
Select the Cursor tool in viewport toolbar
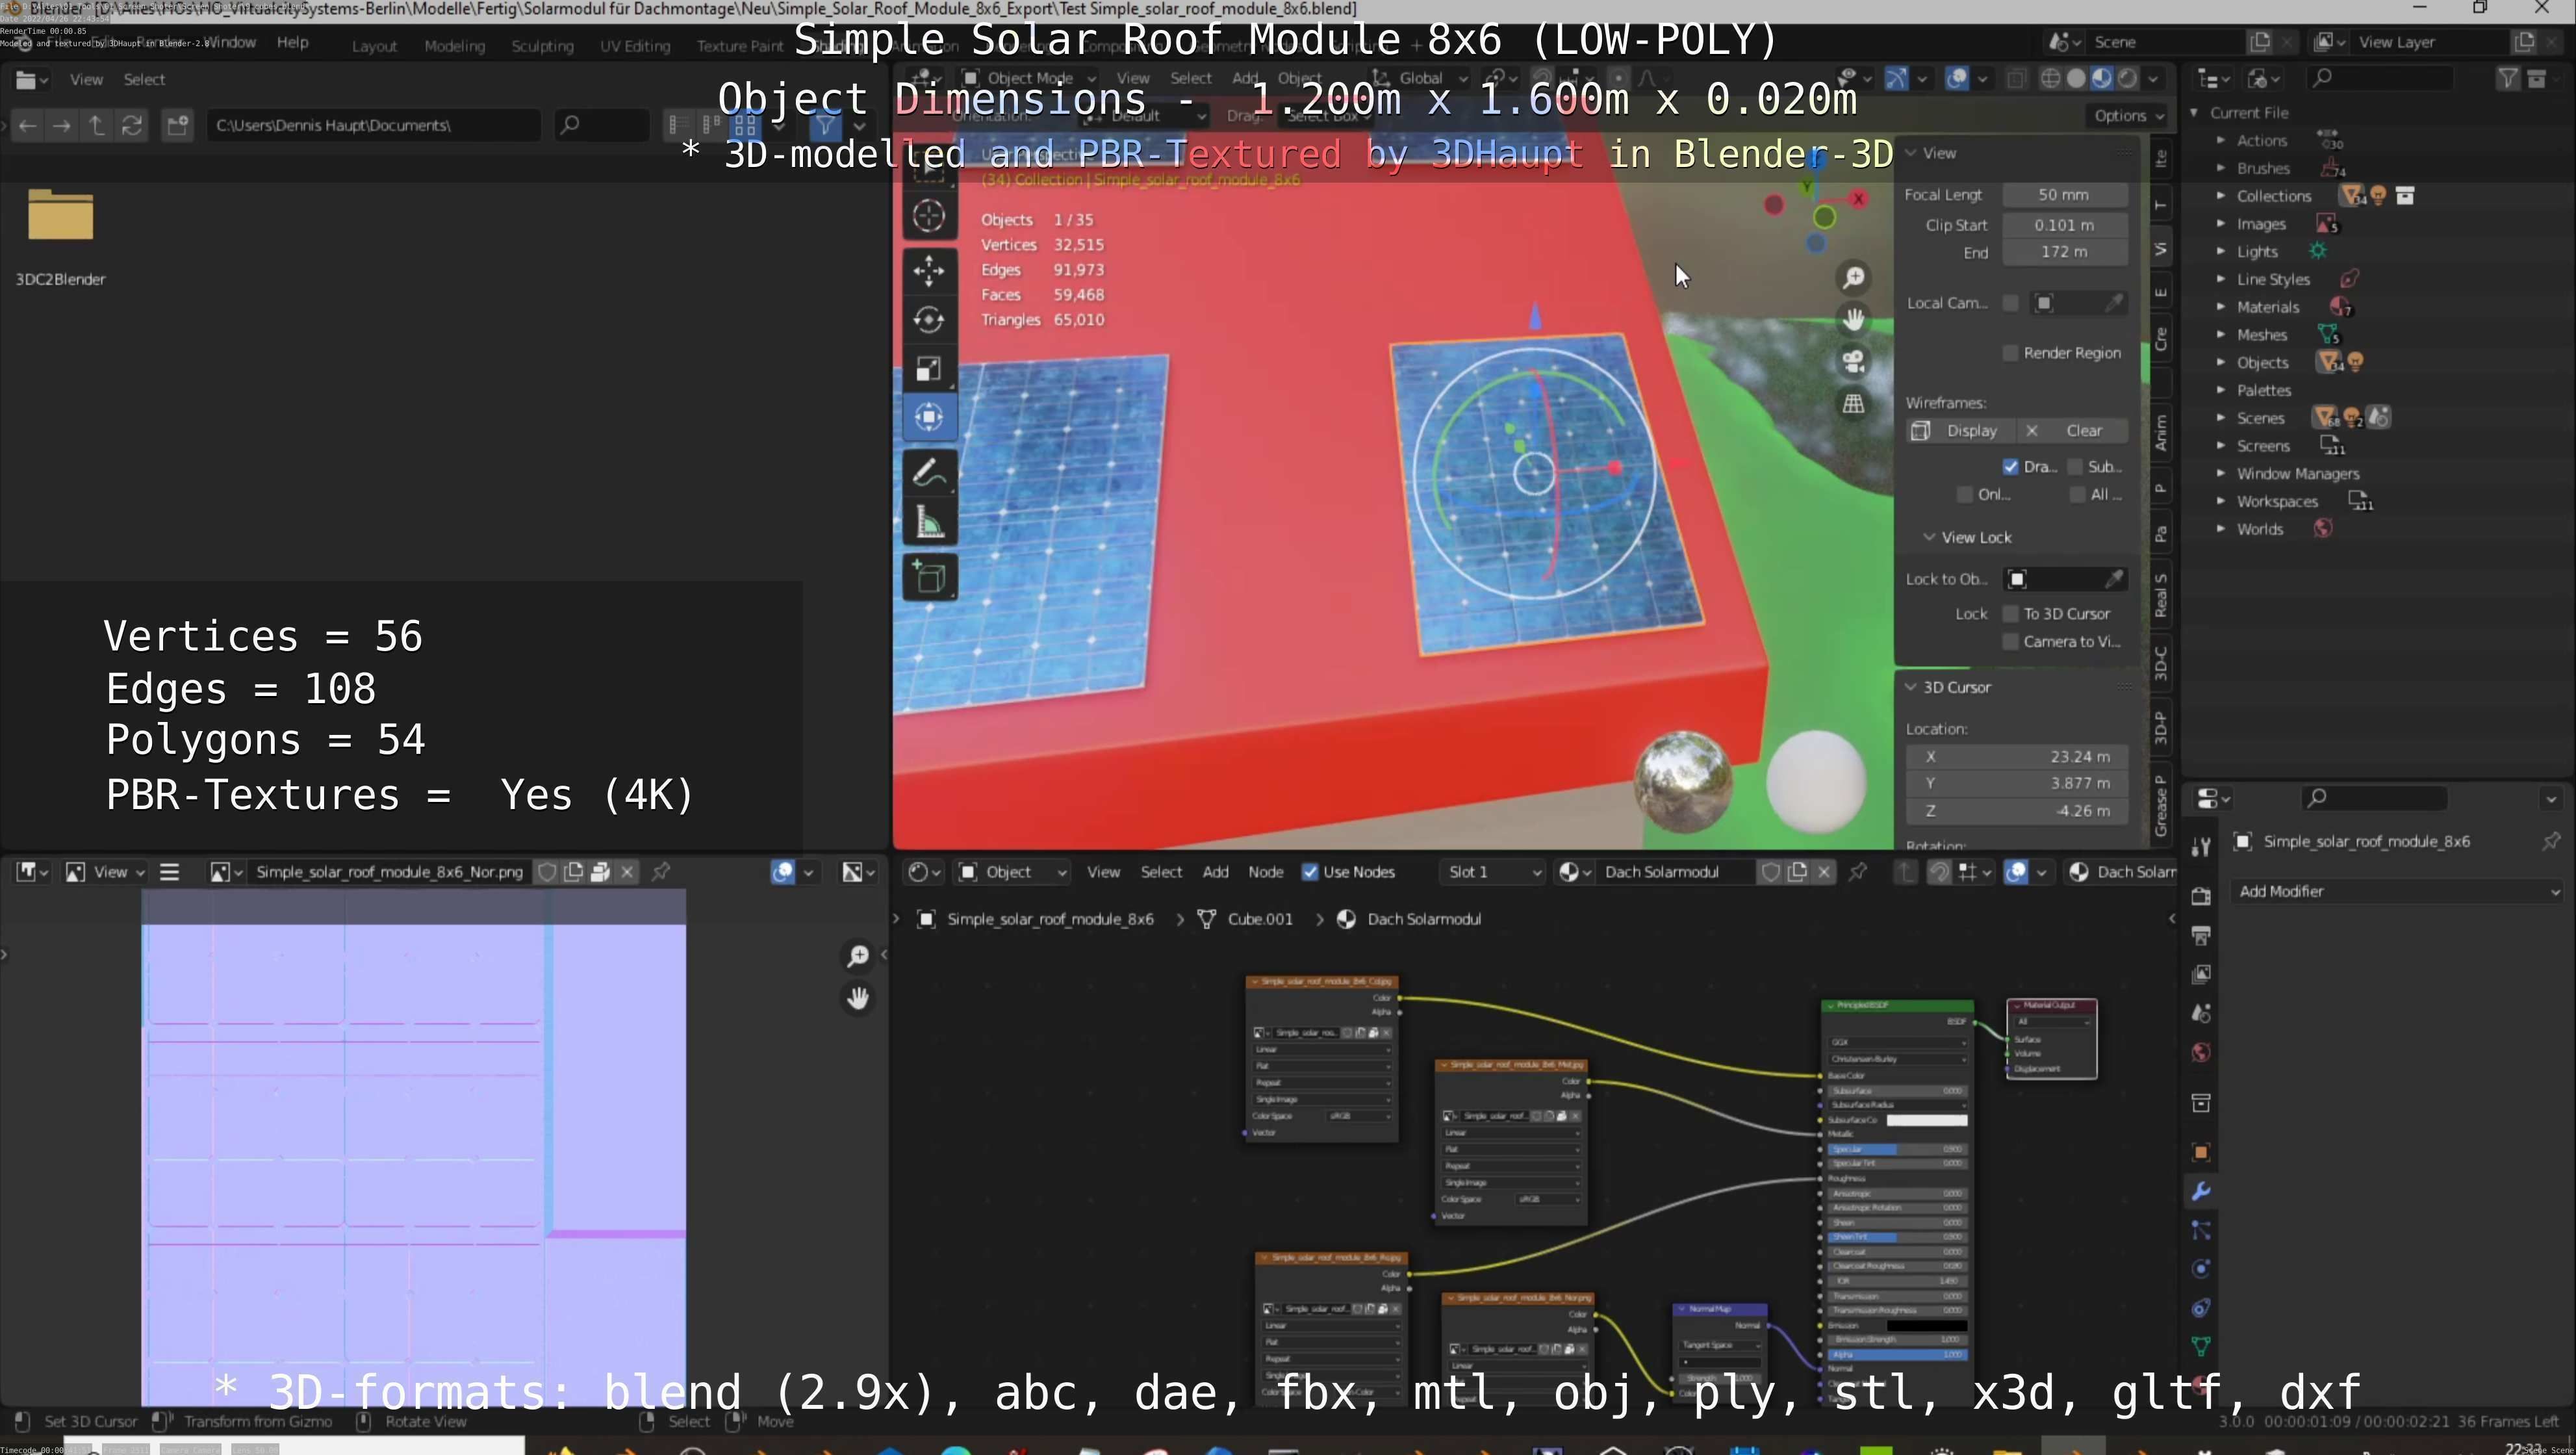click(929, 216)
